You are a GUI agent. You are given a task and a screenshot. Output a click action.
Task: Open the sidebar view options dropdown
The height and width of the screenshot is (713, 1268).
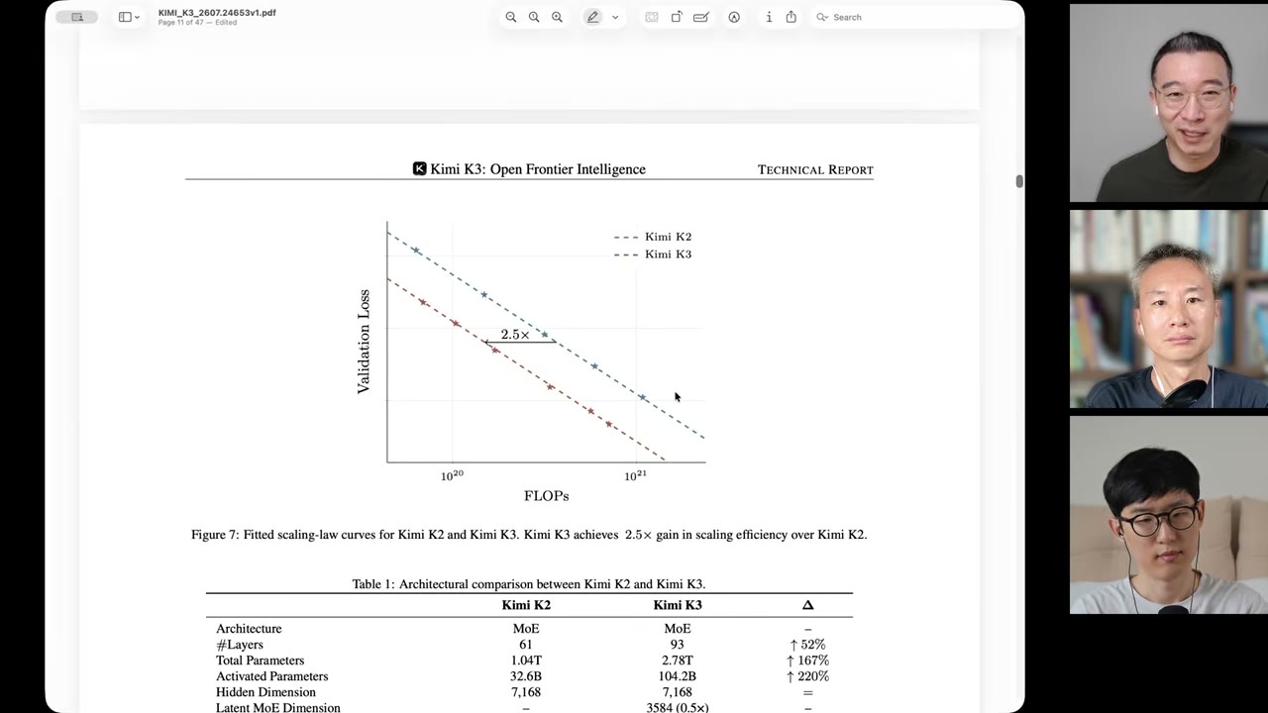pos(137,17)
